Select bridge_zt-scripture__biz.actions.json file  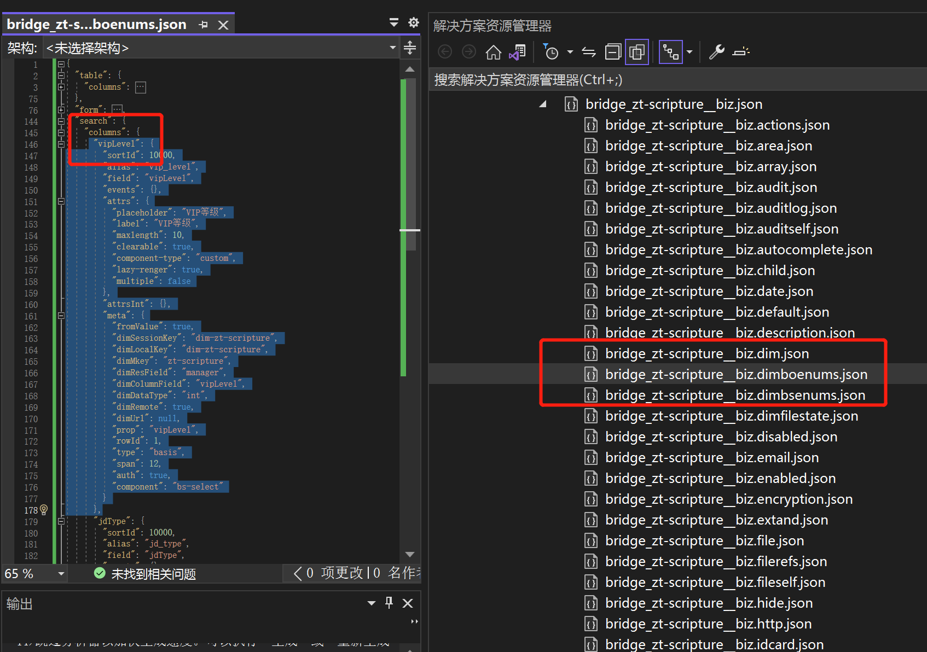(717, 125)
